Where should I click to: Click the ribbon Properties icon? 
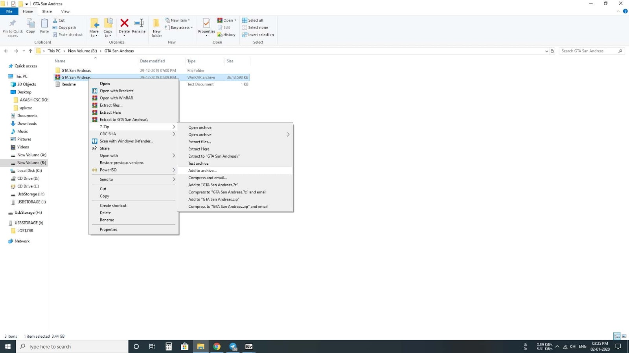(x=206, y=23)
